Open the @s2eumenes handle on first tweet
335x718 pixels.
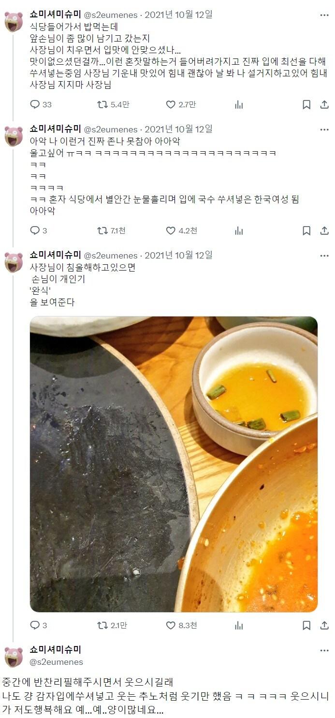click(x=111, y=15)
